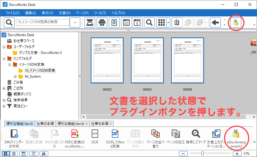
Task: Collapse the リンクフォルダ node
Action: tap(4, 59)
